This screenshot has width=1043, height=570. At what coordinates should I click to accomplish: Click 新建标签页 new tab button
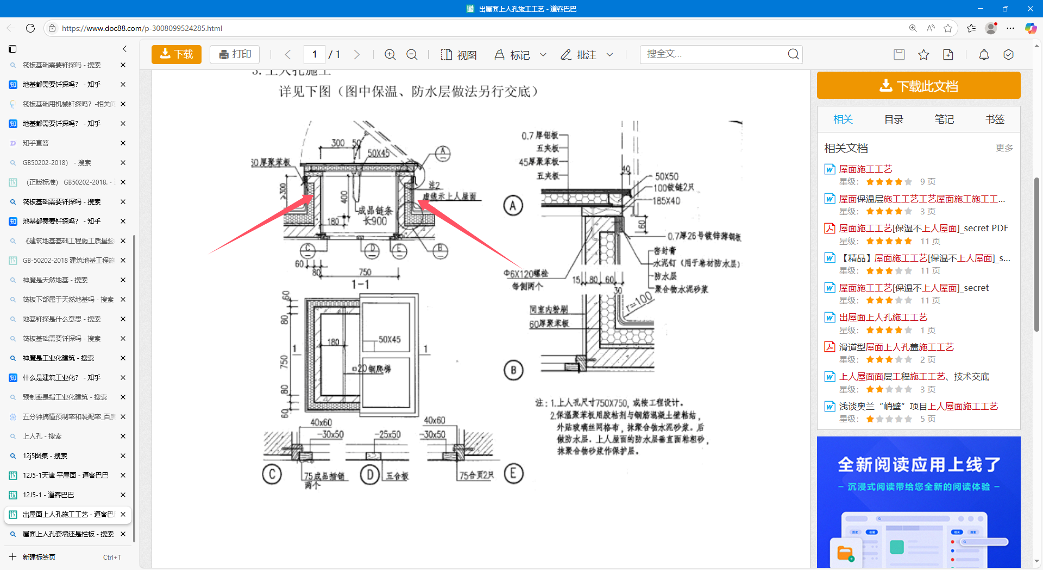68,557
